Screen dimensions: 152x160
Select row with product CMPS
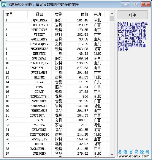[x=57, y=120]
